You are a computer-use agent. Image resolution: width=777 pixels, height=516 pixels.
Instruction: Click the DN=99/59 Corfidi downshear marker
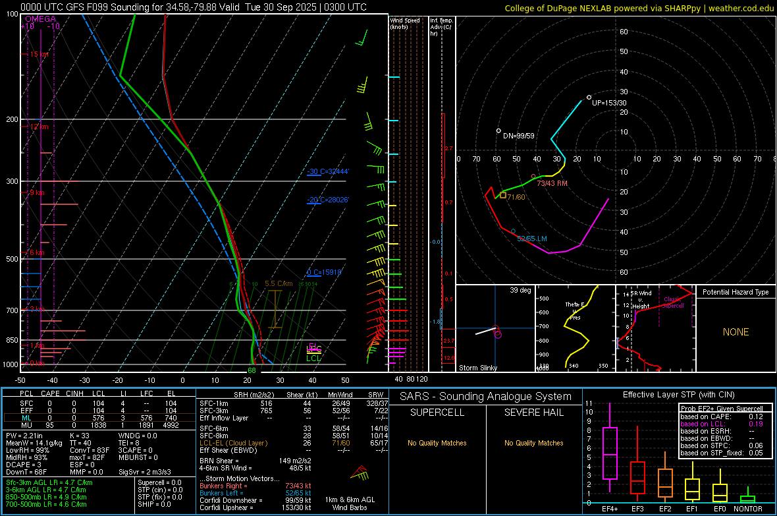pyautogui.click(x=498, y=131)
